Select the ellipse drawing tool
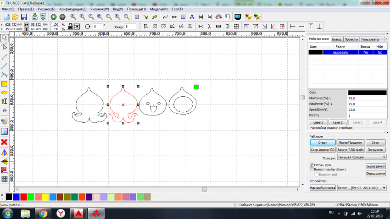 (5, 93)
